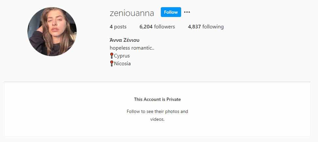This screenshot has width=318, height=142.
Task: View the 4,837 following list
Action: (x=206, y=27)
